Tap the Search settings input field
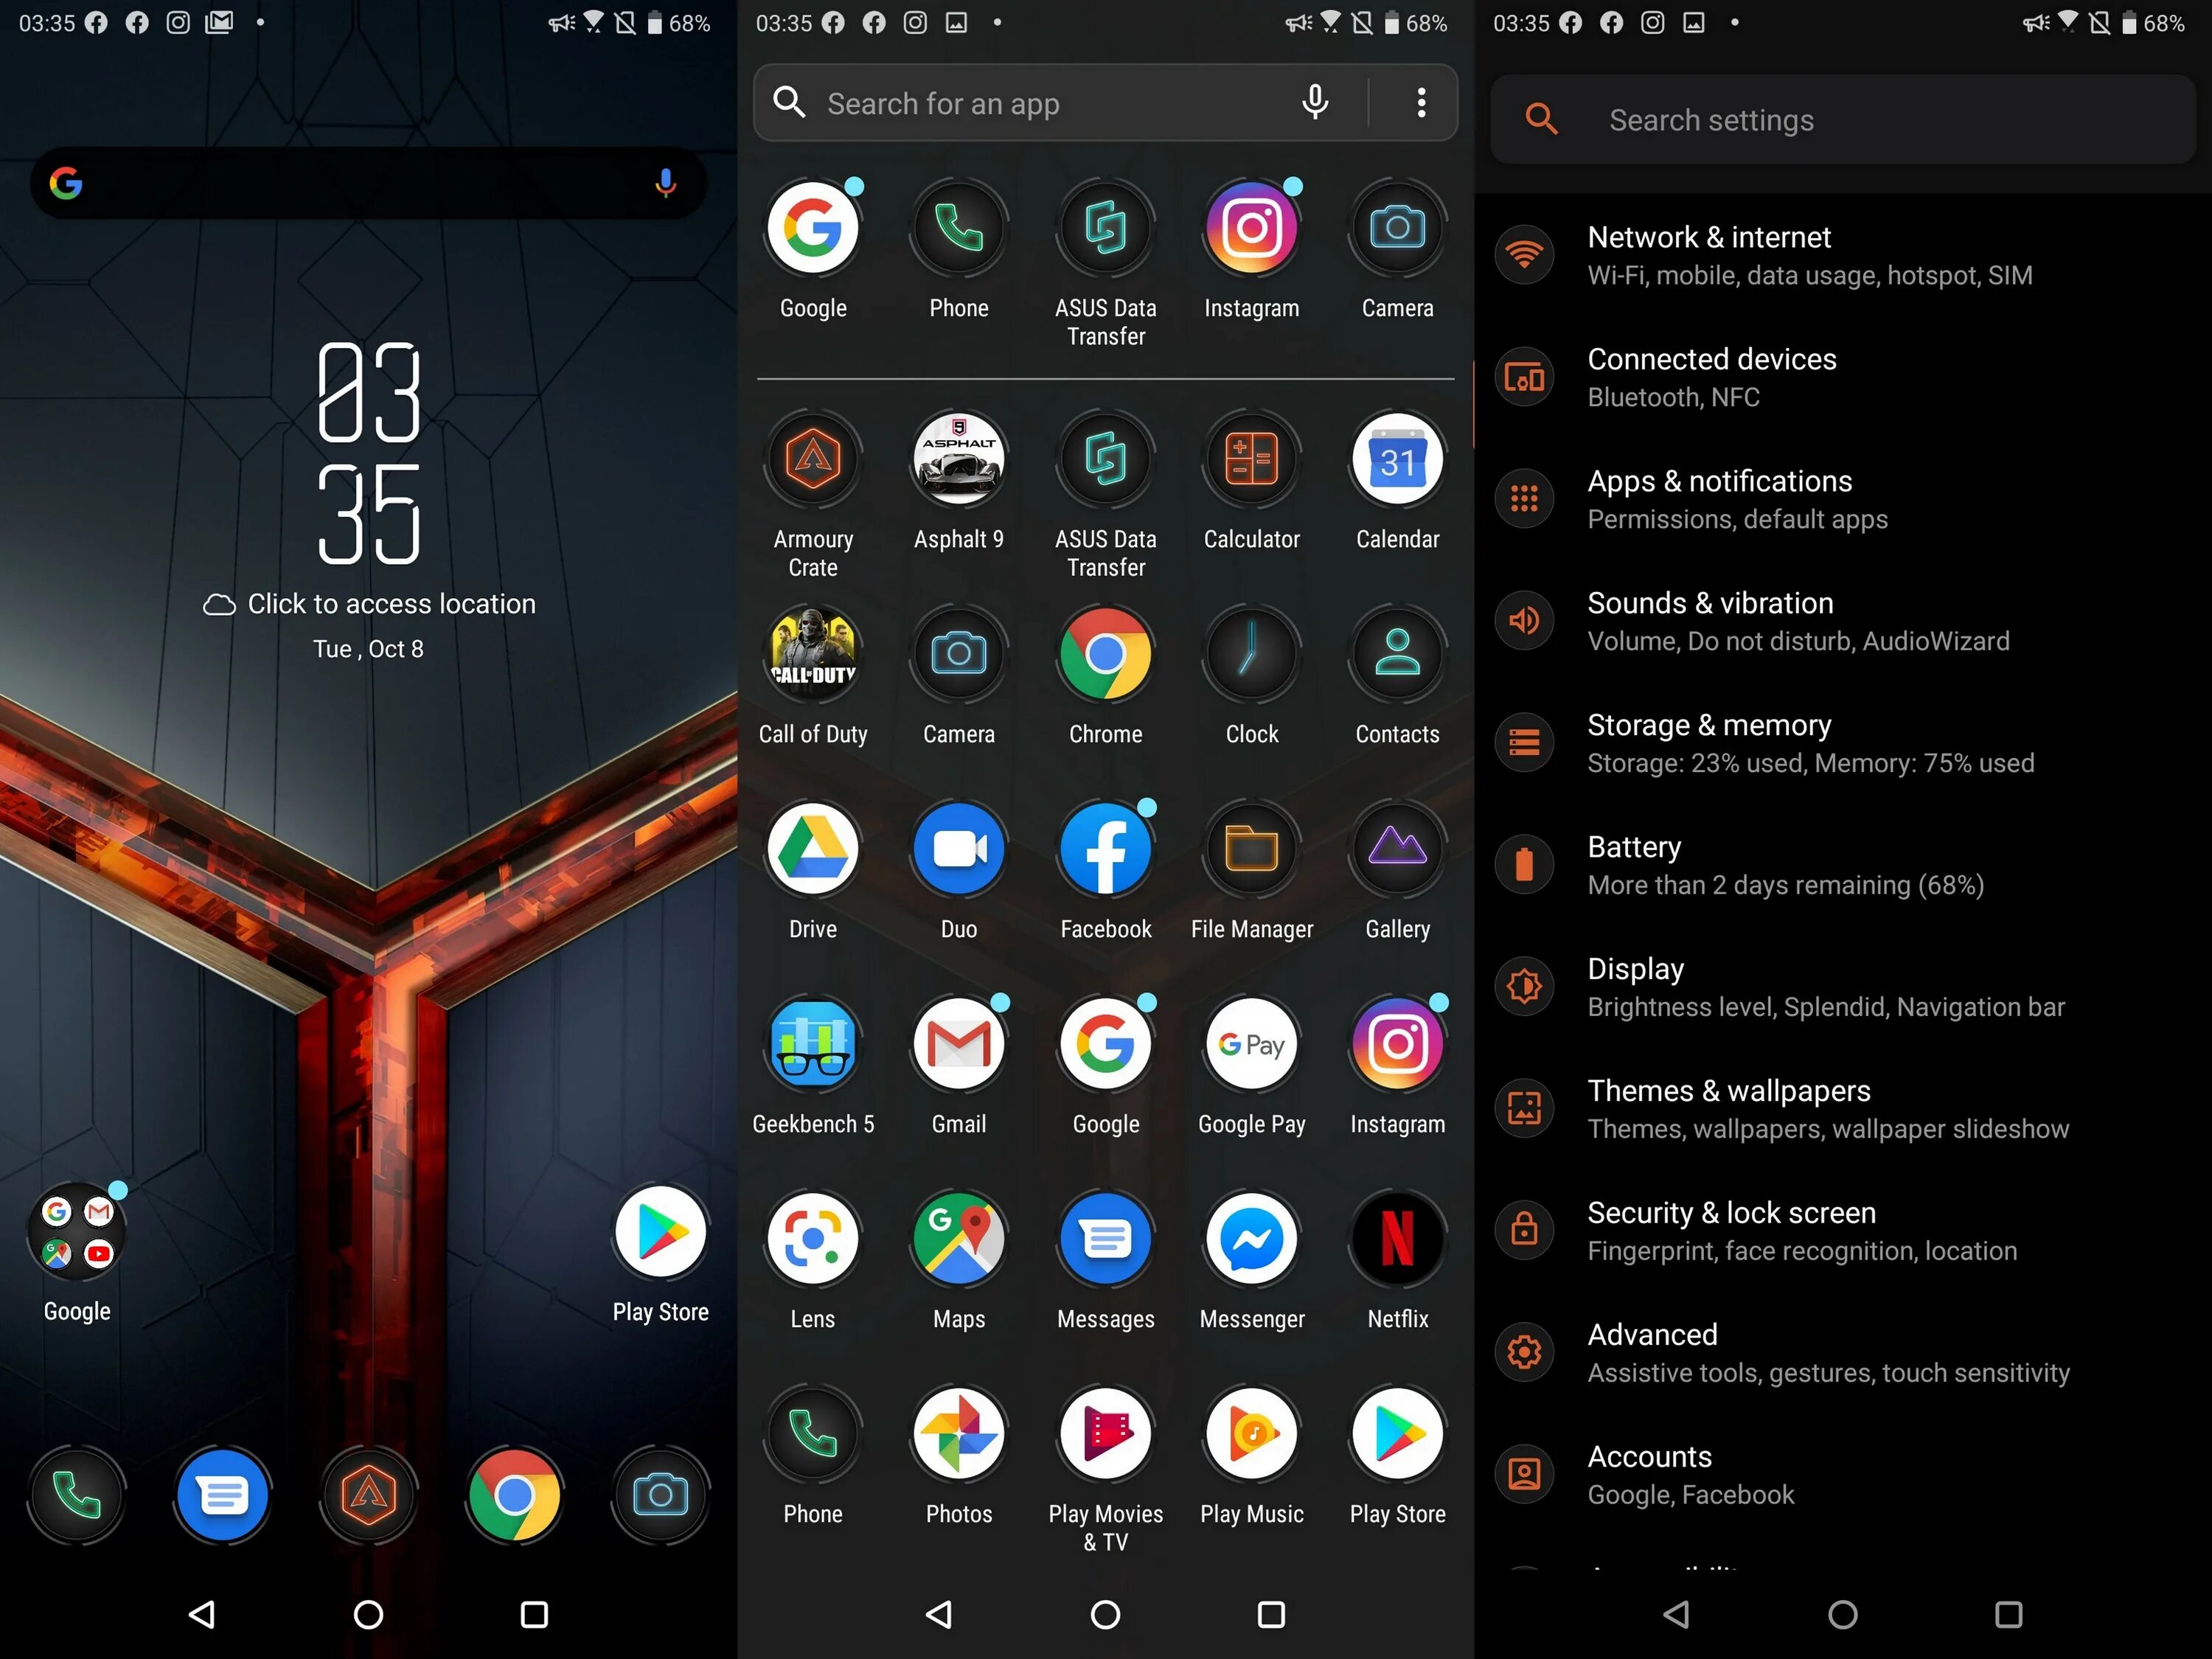2212x1659 pixels. coord(1841,119)
